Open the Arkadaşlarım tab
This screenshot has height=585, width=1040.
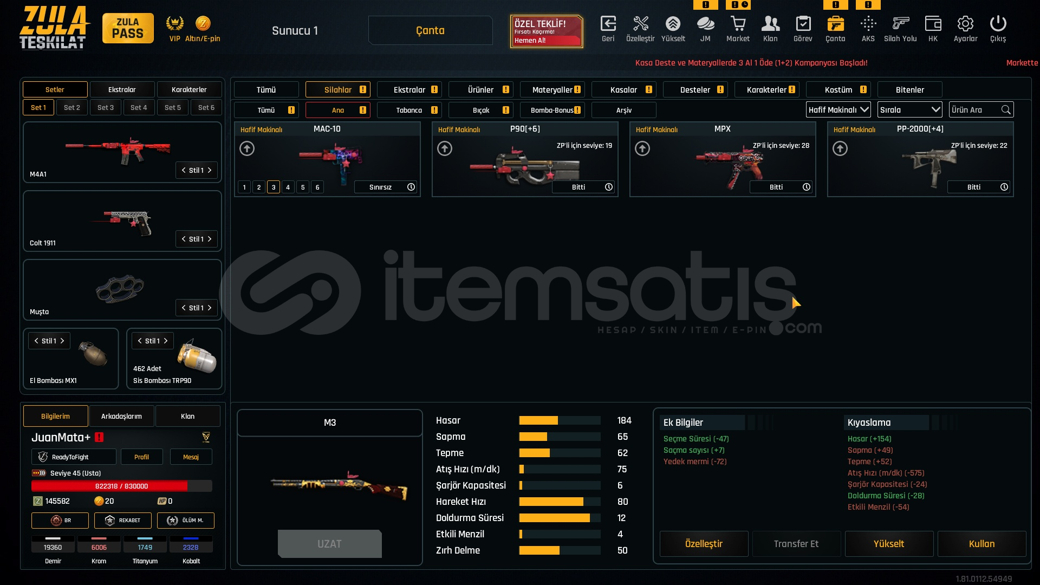tap(121, 417)
